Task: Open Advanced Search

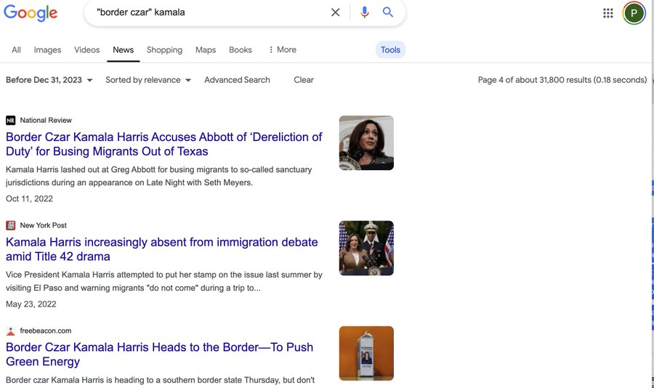Action: pos(237,80)
